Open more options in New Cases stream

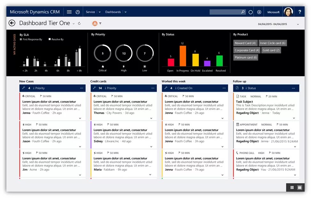[82, 88]
